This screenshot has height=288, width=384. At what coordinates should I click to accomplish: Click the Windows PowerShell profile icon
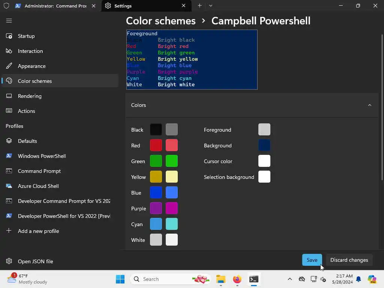click(x=9, y=156)
